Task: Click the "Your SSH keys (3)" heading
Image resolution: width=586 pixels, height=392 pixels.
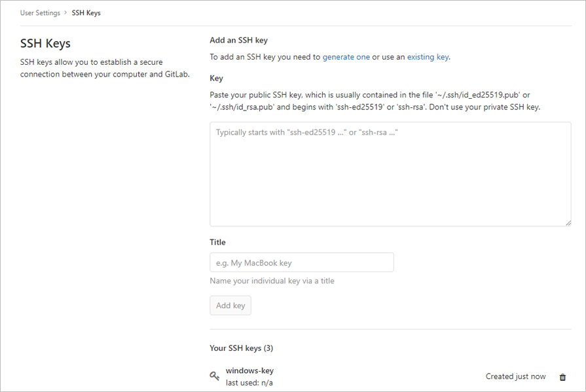Action: tap(242, 348)
